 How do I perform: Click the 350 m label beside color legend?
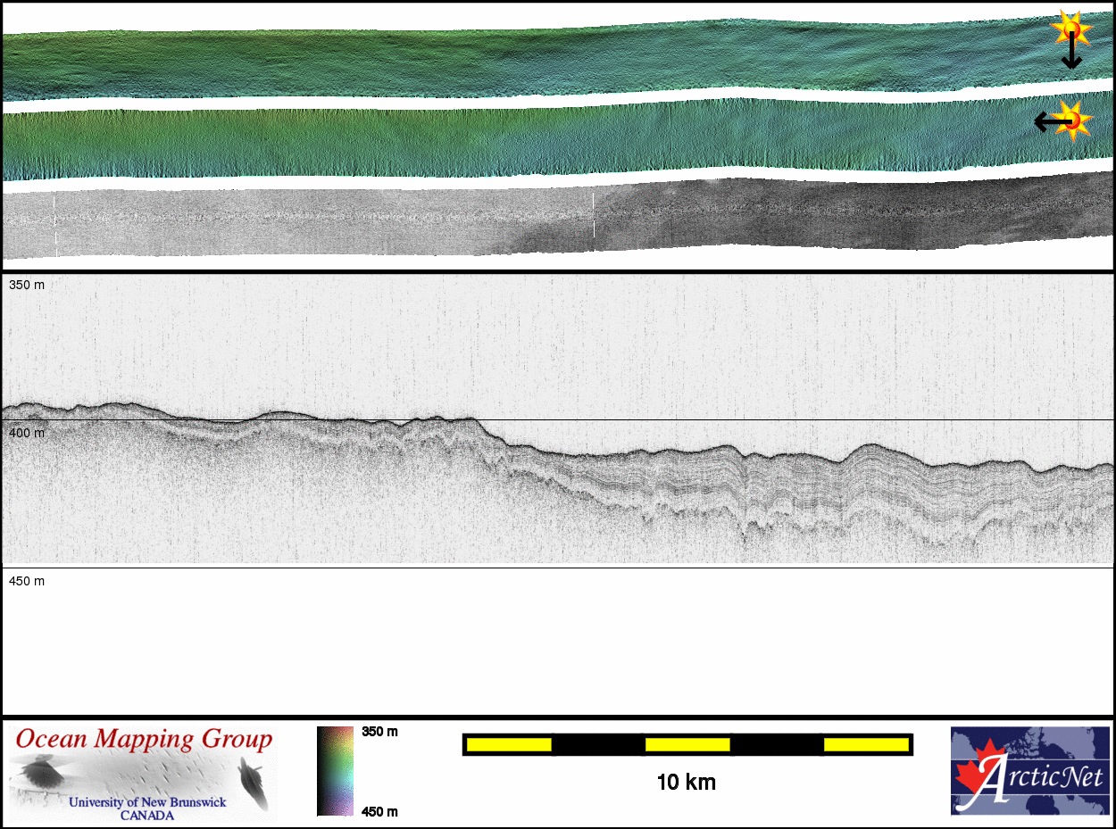[x=379, y=732]
